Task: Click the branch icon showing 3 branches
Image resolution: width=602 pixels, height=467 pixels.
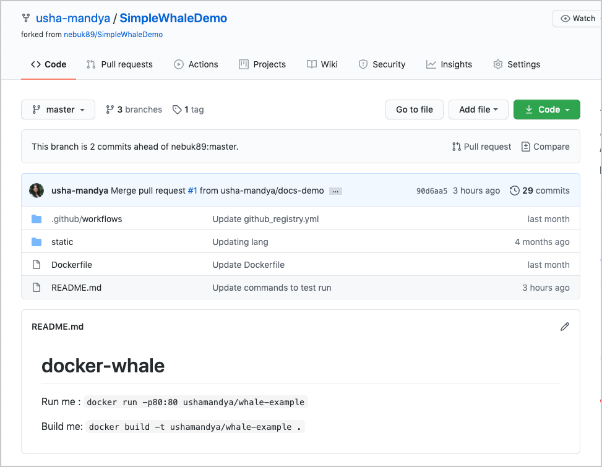Action: (x=110, y=109)
